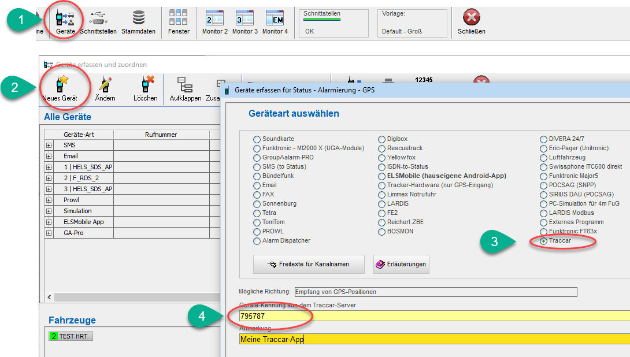Click Aufklappen to expand all
This screenshot has height=357, width=630.
click(x=185, y=88)
